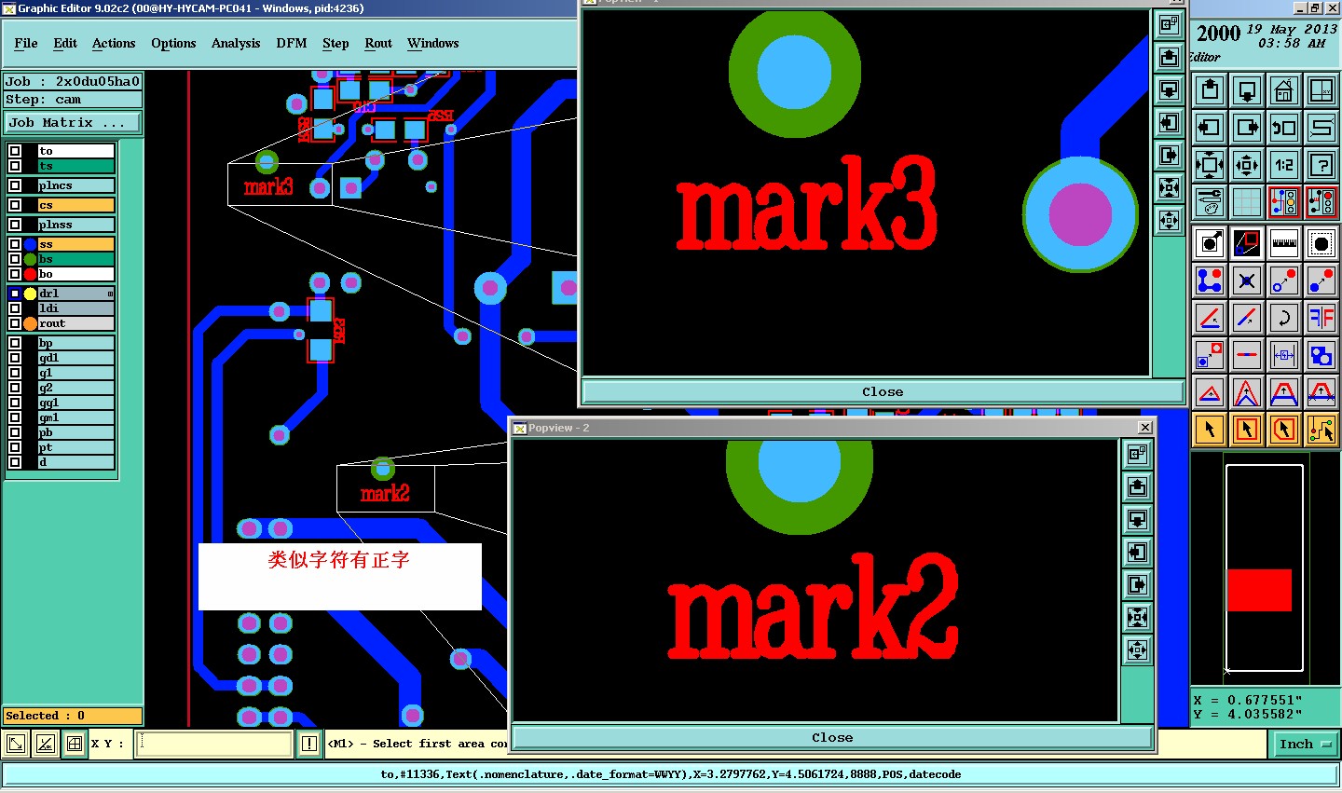Click the X intersection snap icon
This screenshot has width=1342, height=793.
point(1247,280)
